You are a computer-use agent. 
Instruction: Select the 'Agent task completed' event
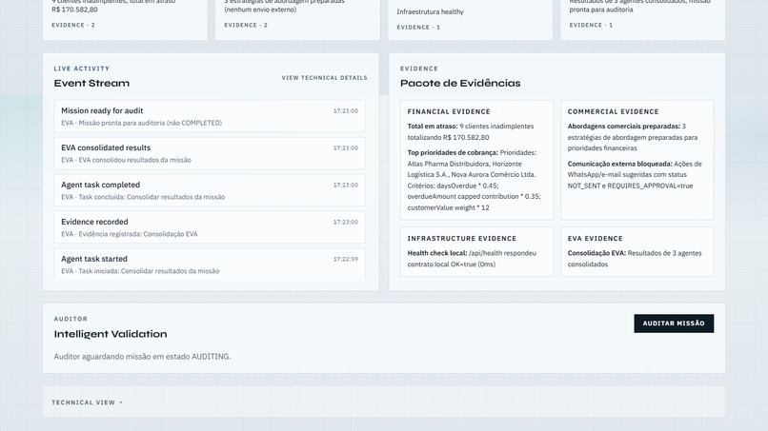[x=210, y=190]
